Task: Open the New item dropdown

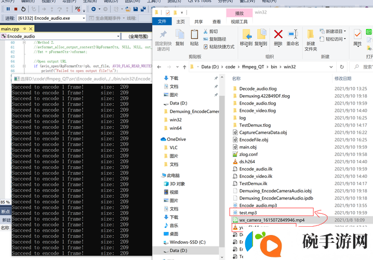Action: coord(332,31)
